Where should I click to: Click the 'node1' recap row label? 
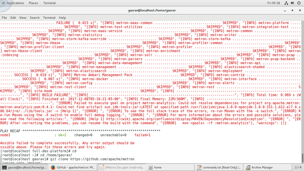[5, 135]
